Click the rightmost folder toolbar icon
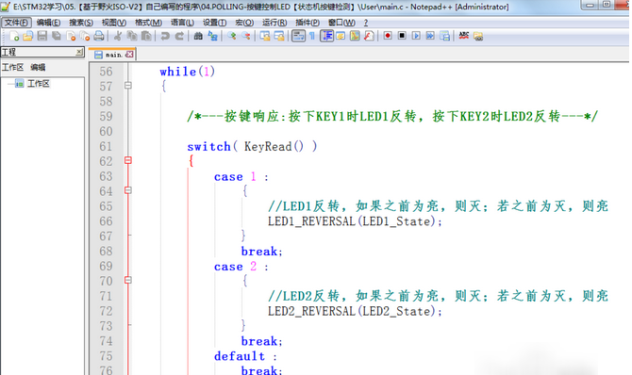The width and height of the screenshot is (632, 375). (x=478, y=36)
